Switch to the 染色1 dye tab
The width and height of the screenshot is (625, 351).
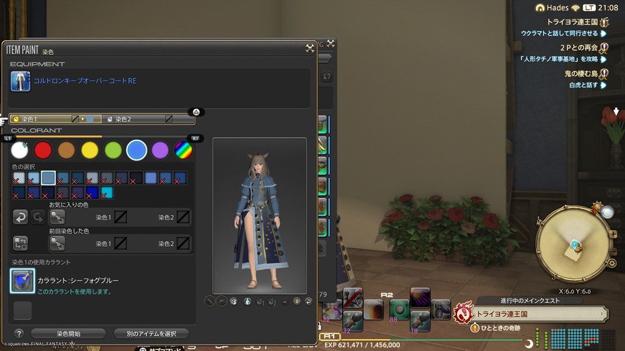click(56, 119)
